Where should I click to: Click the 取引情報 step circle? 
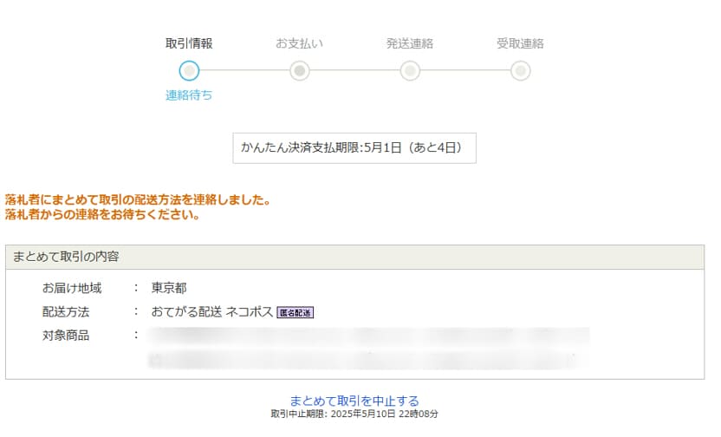tap(189, 70)
